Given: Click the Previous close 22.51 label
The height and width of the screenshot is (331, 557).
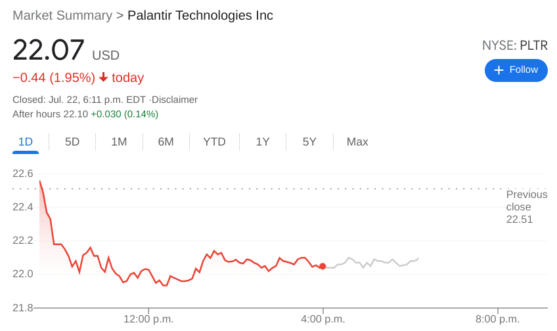Looking at the screenshot, I should click(526, 206).
